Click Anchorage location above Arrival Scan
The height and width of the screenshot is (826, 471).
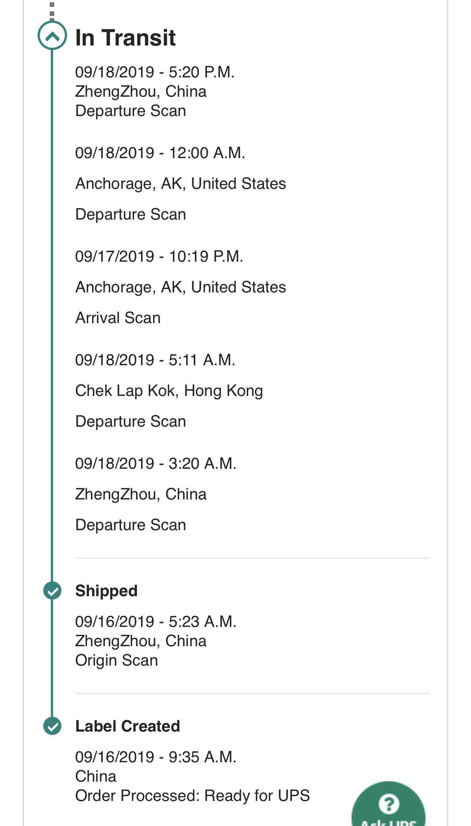181,287
